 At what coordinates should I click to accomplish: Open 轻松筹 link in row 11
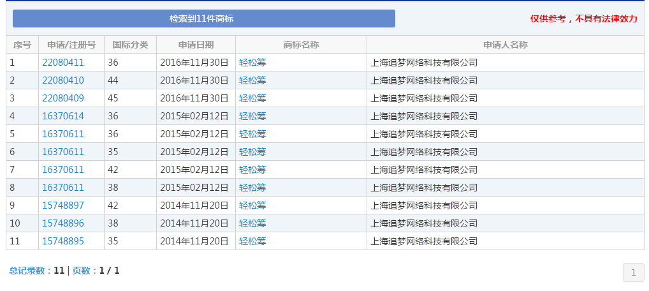(x=252, y=241)
